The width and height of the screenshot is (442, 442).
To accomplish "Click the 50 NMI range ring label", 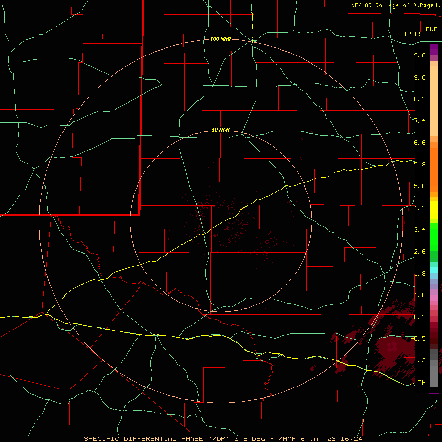I will pyautogui.click(x=221, y=130).
